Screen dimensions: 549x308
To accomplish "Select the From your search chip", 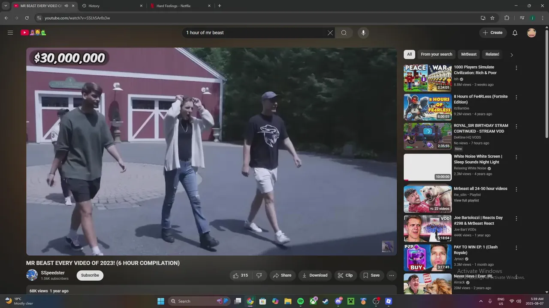I will [437, 54].
